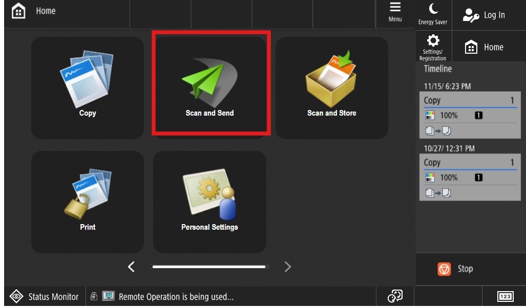Open the Status Monitor
This screenshot has width=526, height=308.
tap(45, 296)
